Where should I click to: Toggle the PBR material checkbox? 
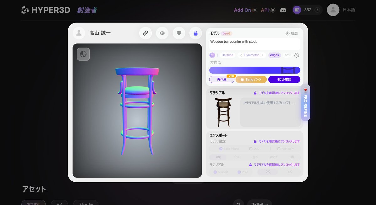pyautogui.click(x=242, y=172)
